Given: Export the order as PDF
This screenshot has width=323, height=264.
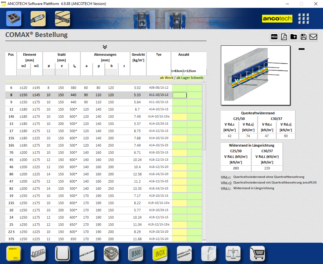Looking at the screenshot, I should click(284, 37).
